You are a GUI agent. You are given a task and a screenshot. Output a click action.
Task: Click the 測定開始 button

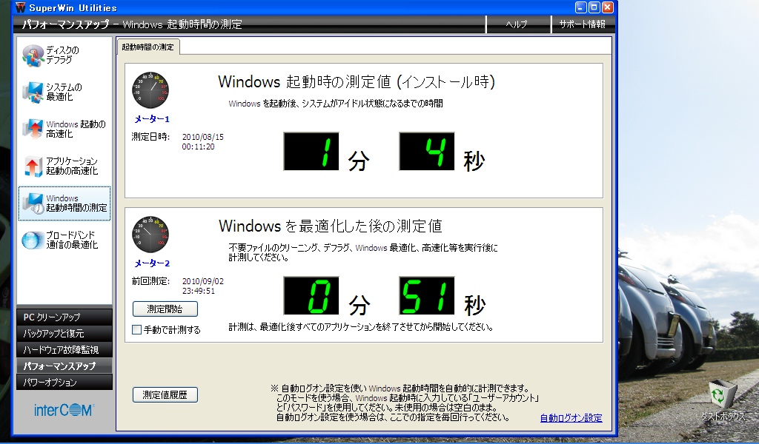165,309
